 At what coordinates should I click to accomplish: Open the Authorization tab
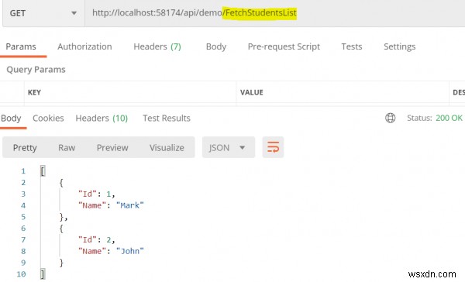click(x=84, y=46)
